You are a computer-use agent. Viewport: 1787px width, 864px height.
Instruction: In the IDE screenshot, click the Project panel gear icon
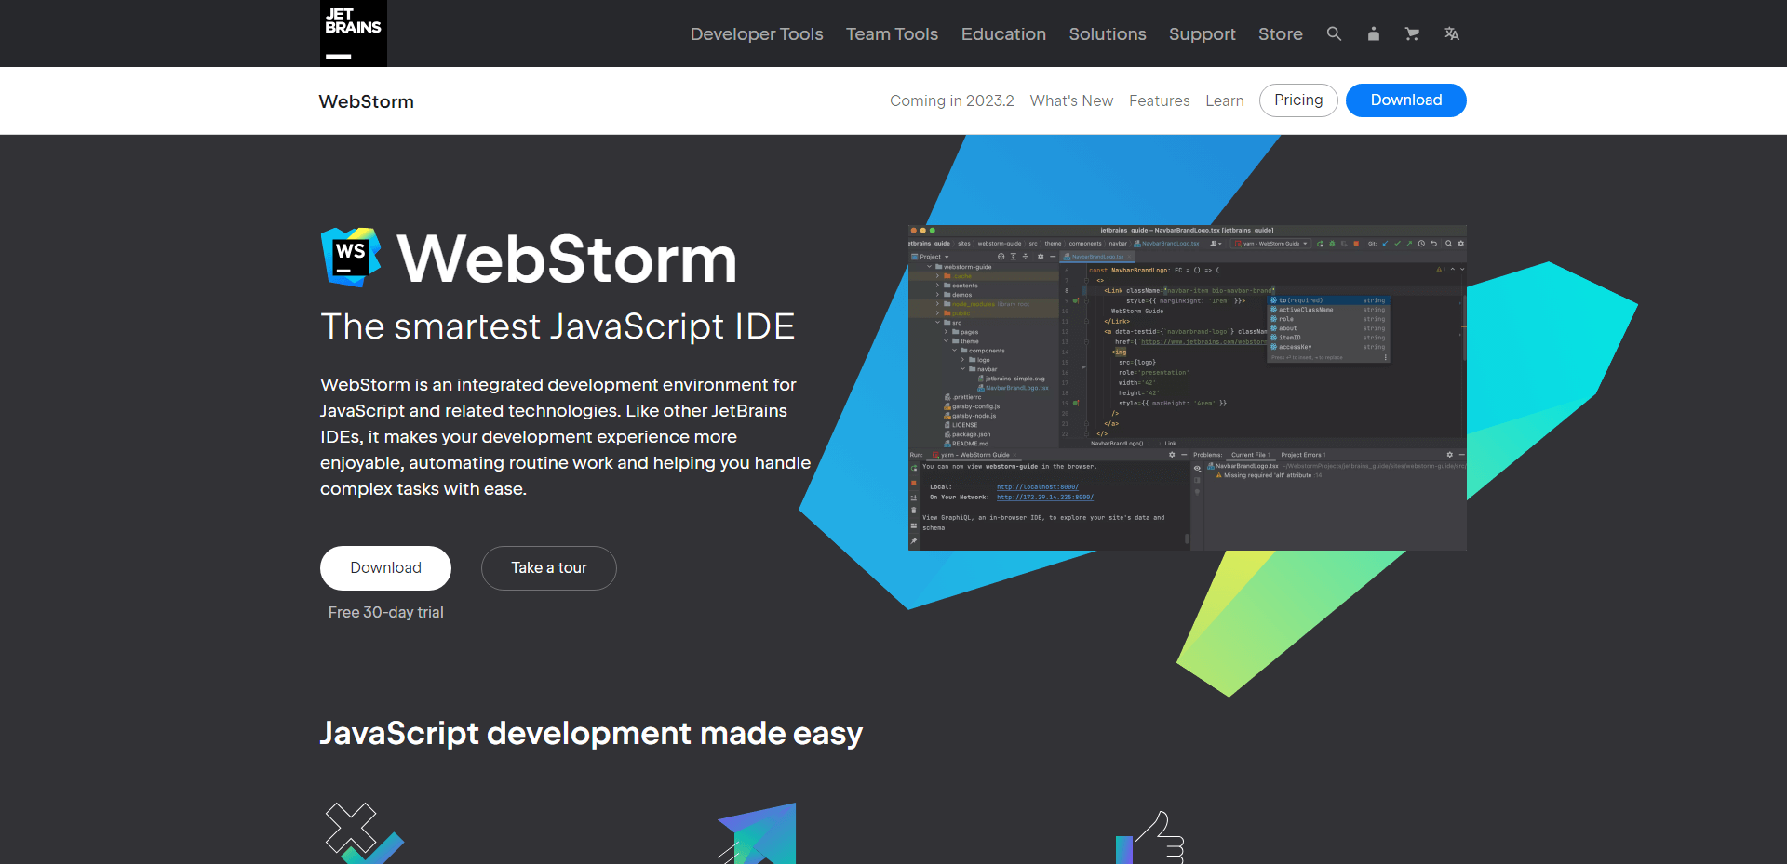(1041, 257)
